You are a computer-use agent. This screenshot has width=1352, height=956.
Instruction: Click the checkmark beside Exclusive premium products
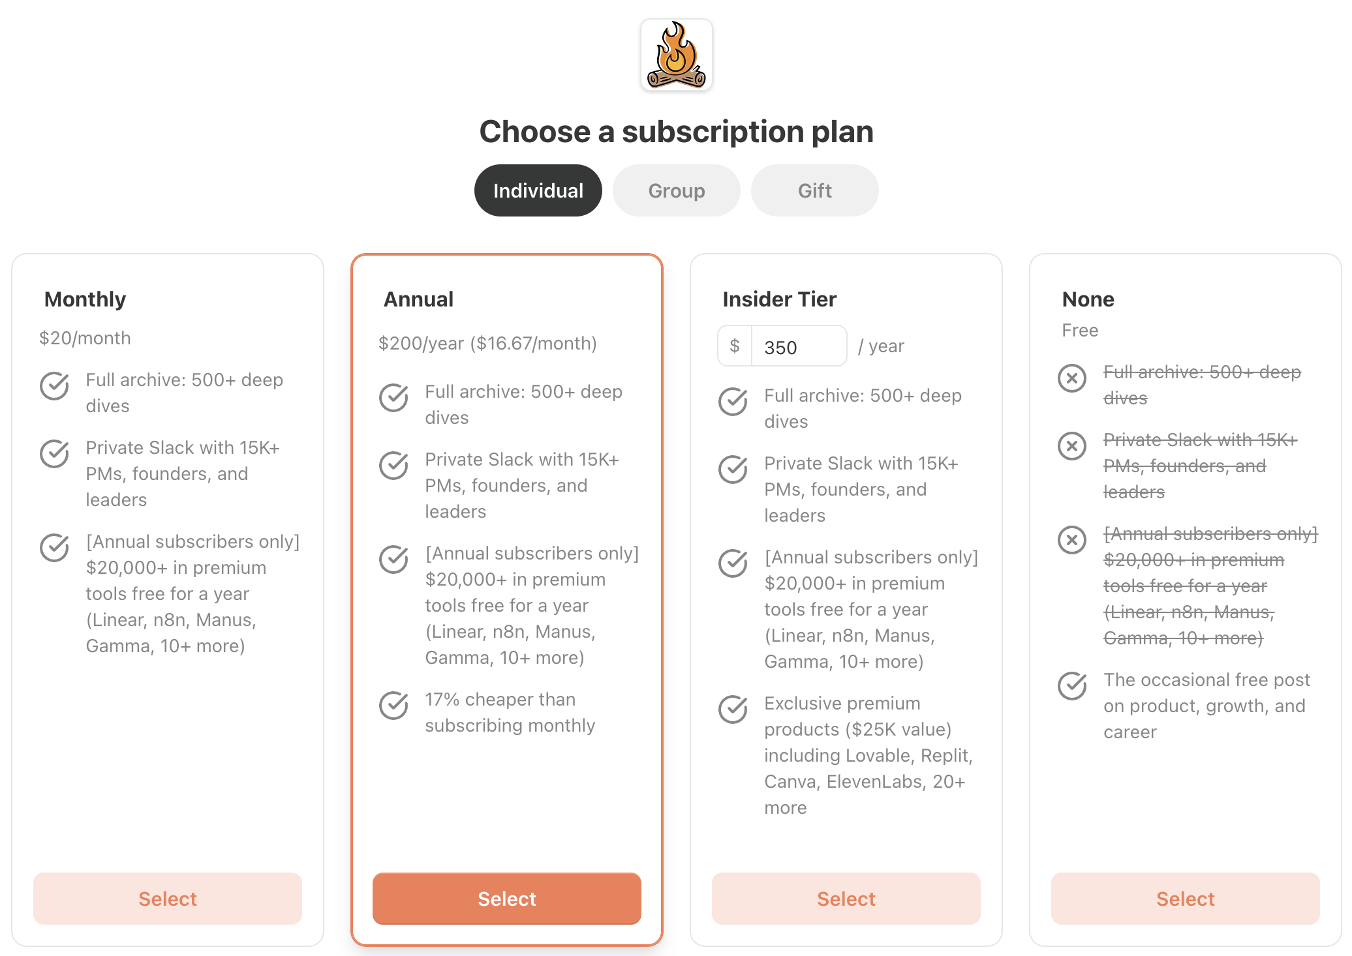pos(733,709)
